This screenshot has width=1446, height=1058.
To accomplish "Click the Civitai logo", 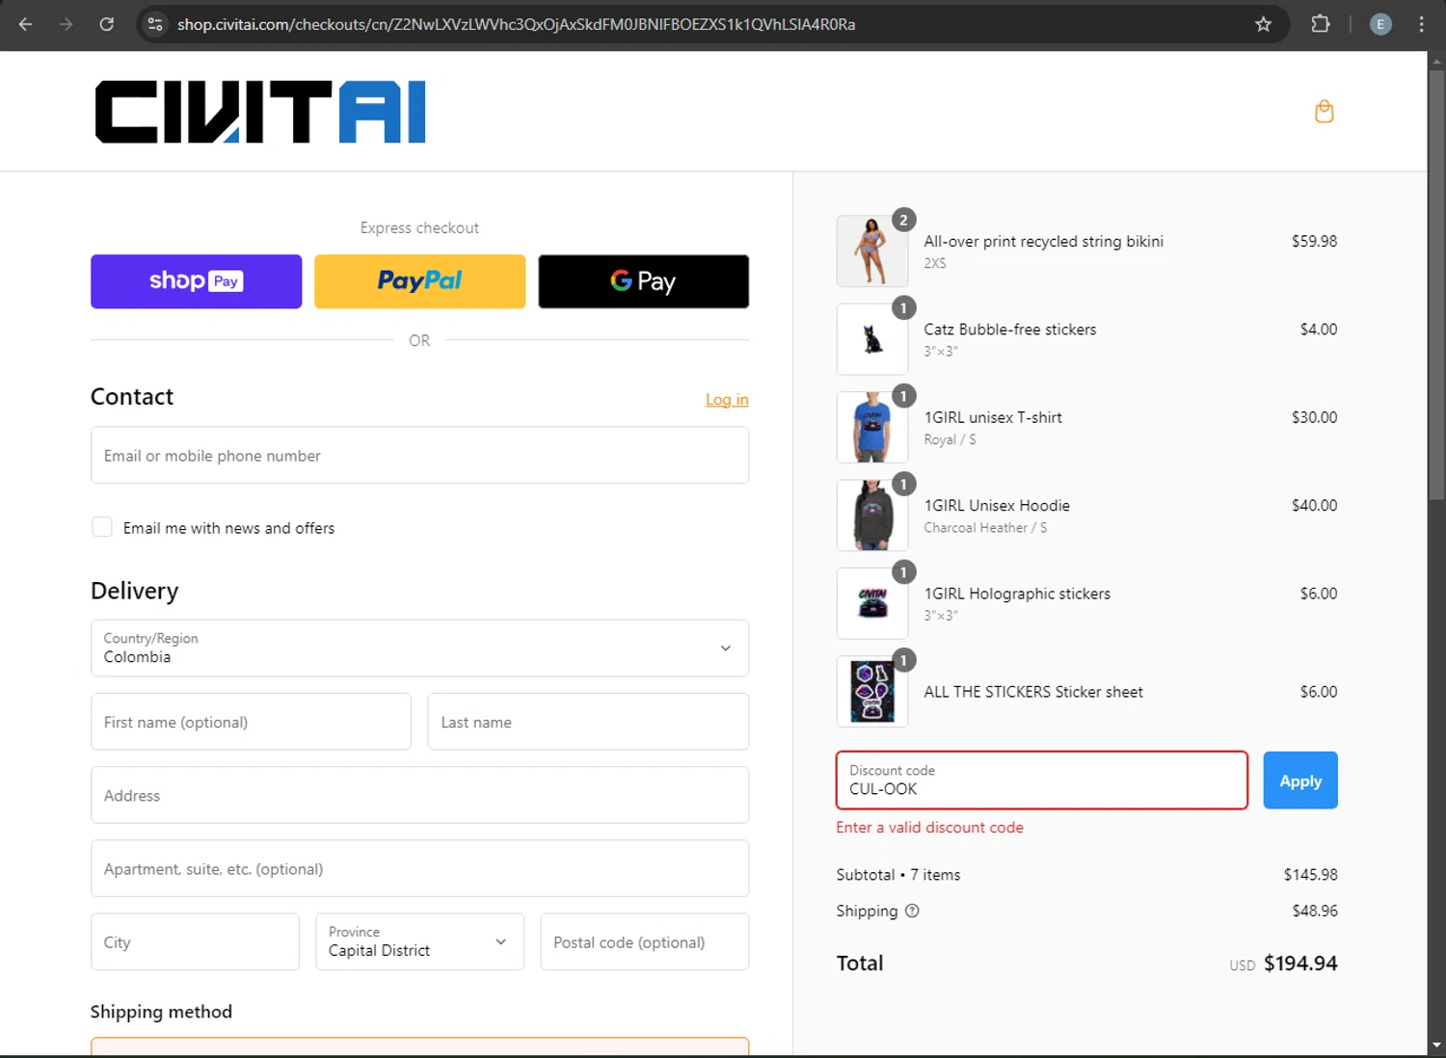I will (x=260, y=112).
